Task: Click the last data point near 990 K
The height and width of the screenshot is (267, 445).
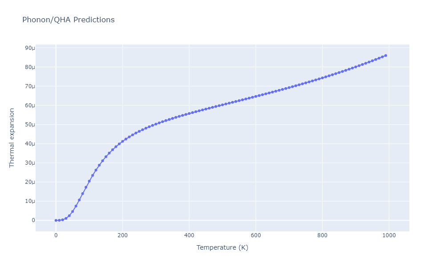Action: (385, 56)
